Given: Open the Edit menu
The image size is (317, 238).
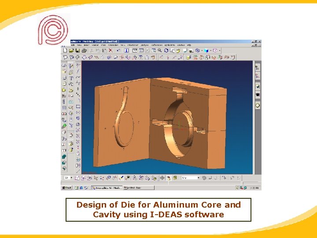Looking at the screenshot, I should (73, 45).
